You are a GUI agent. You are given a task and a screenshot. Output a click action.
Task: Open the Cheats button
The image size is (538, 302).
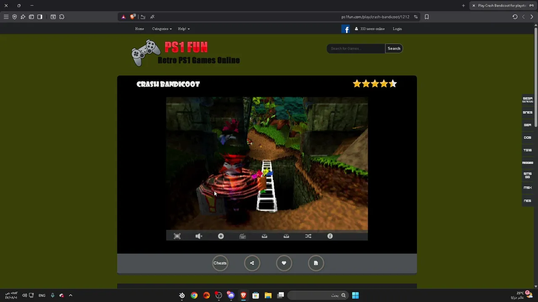[x=220, y=263]
